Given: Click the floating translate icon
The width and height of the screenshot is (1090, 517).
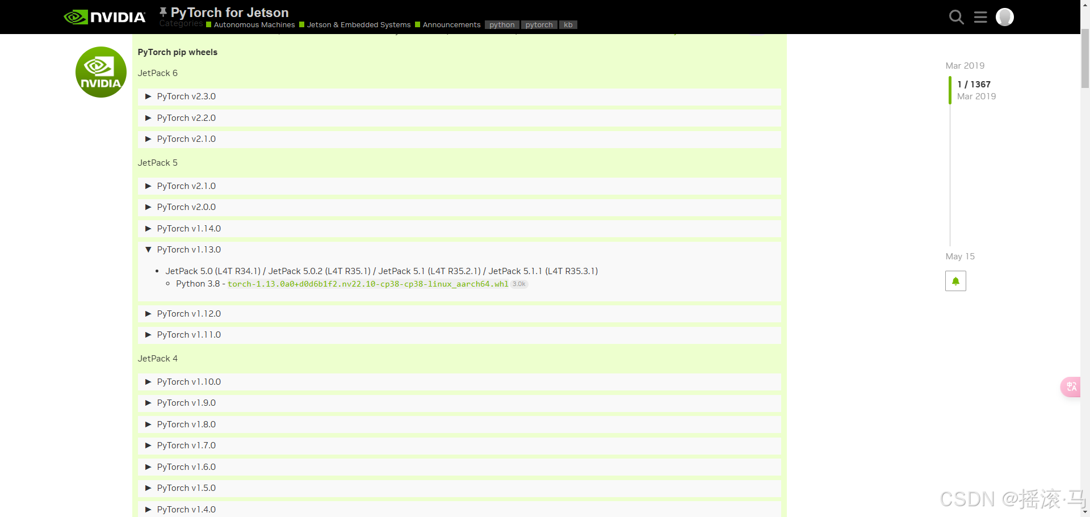Looking at the screenshot, I should point(1071,386).
